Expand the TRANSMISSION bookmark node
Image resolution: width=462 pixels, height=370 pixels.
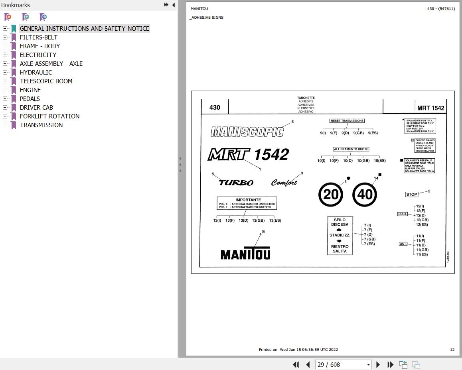(5, 125)
